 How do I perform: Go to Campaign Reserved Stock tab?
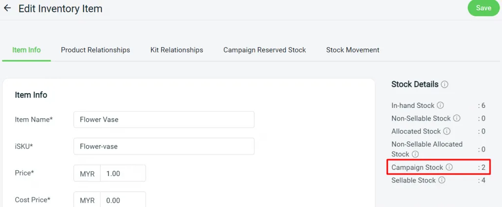coord(264,50)
